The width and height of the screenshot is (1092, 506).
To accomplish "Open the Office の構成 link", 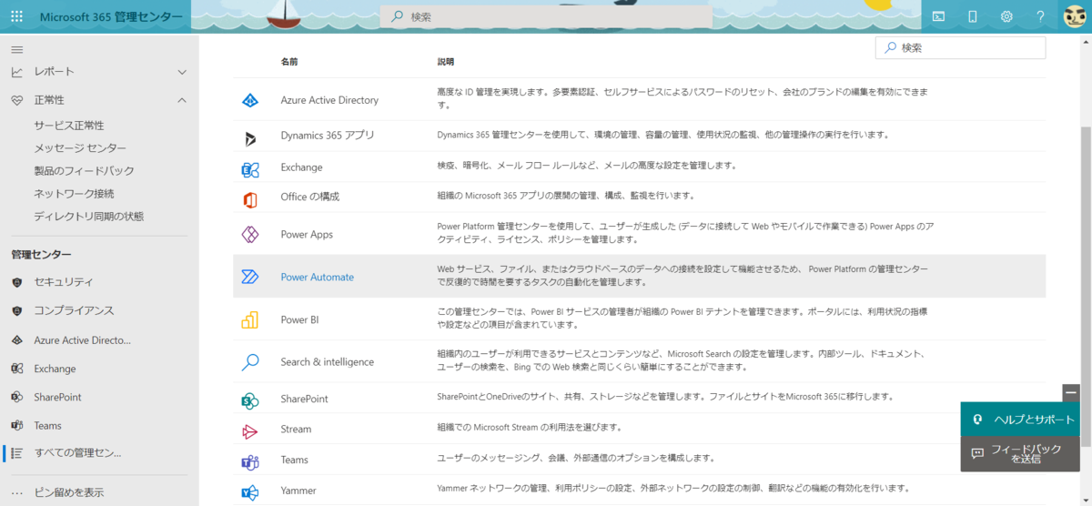I will click(310, 197).
